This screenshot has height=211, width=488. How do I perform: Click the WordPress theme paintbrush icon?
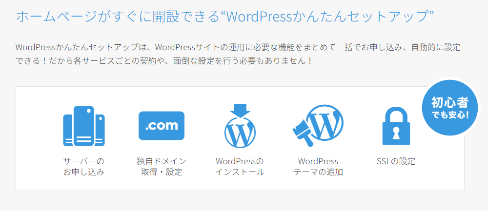pos(318,125)
